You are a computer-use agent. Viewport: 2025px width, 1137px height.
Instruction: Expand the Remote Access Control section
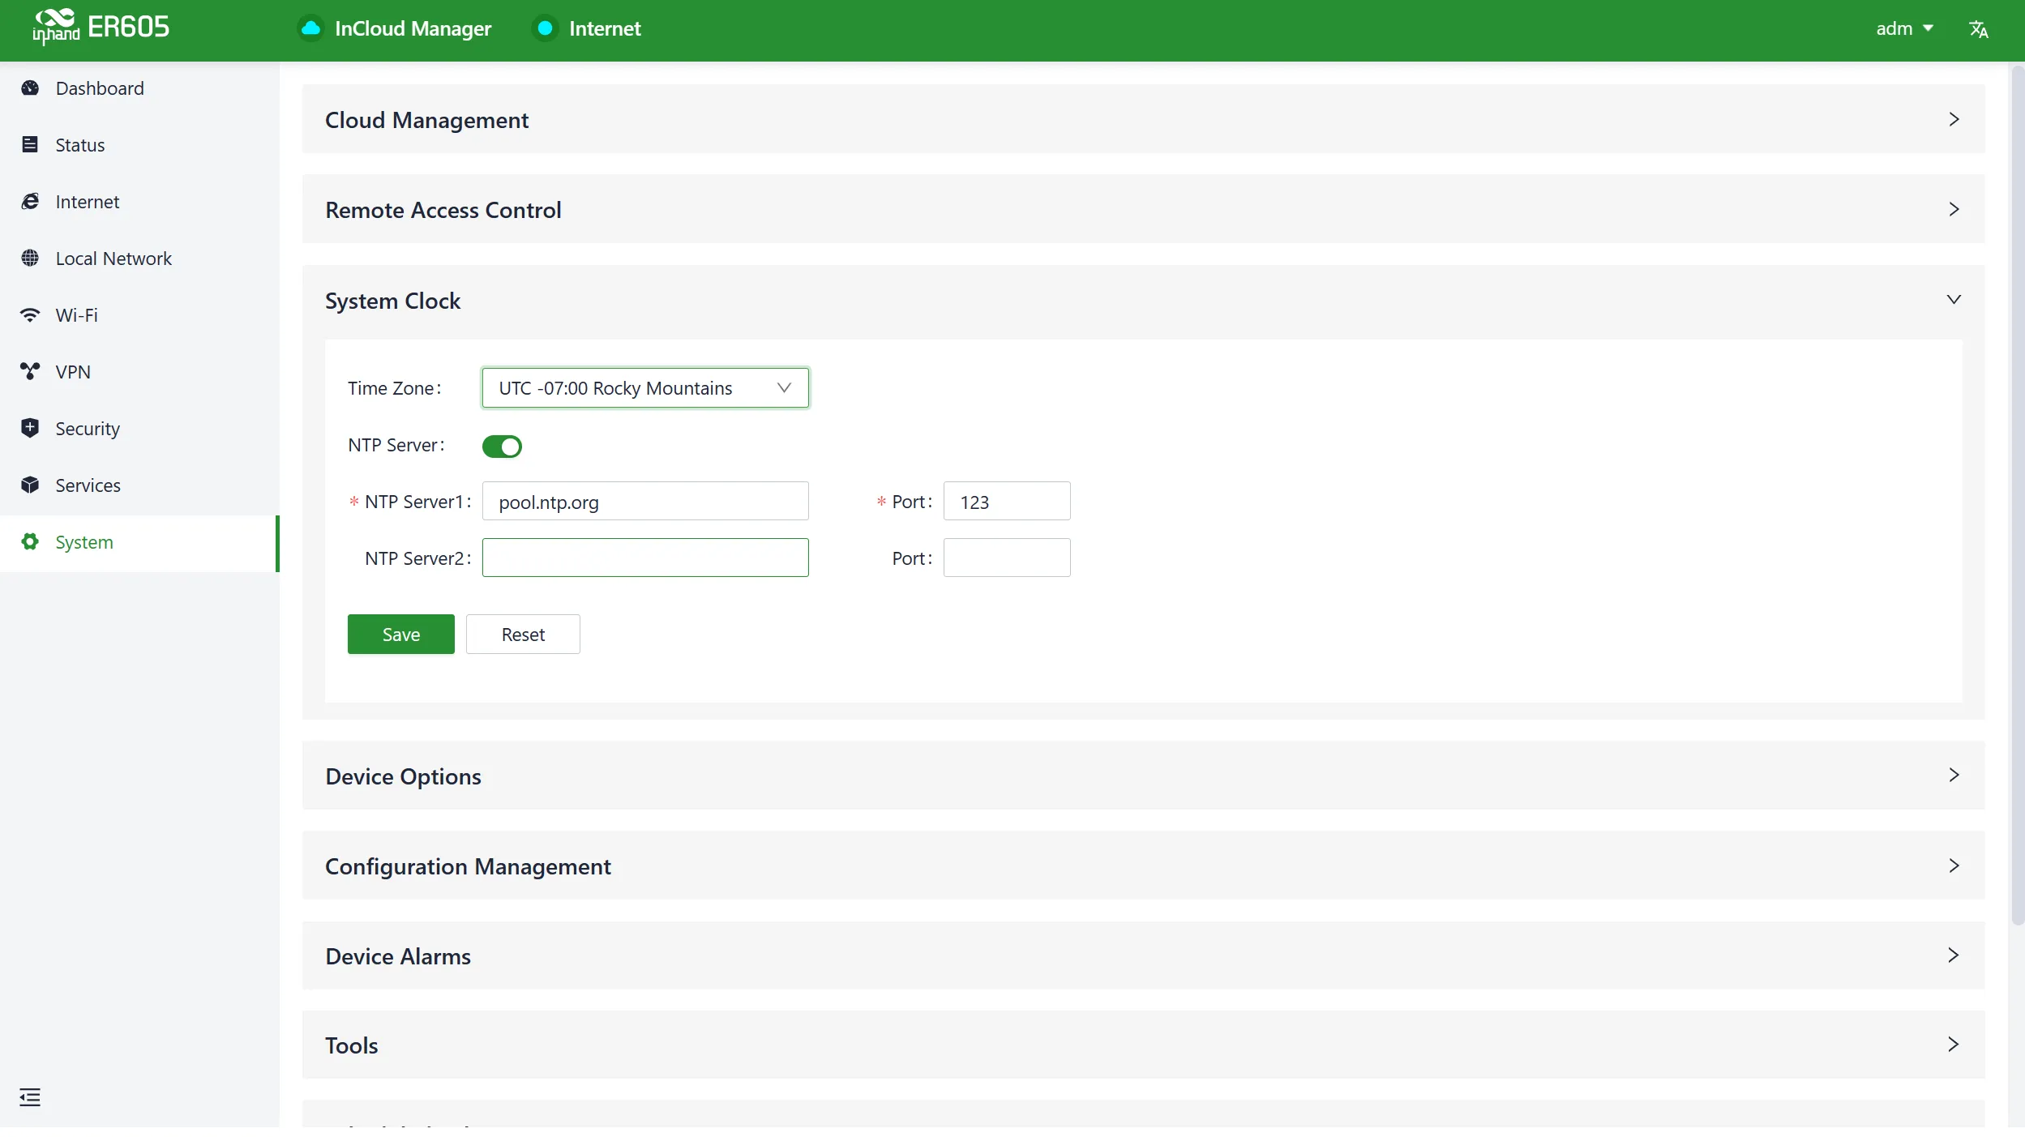pyautogui.click(x=1143, y=209)
